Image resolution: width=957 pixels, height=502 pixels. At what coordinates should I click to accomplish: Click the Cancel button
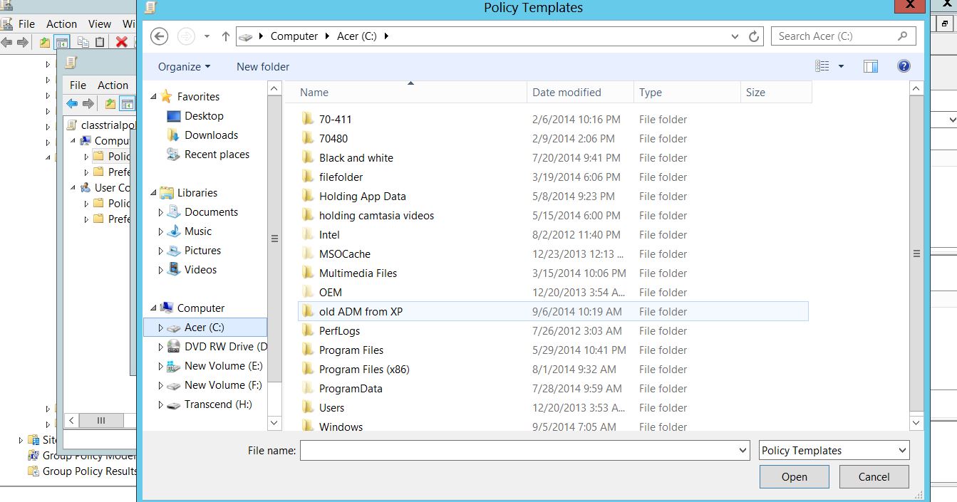coord(874,477)
